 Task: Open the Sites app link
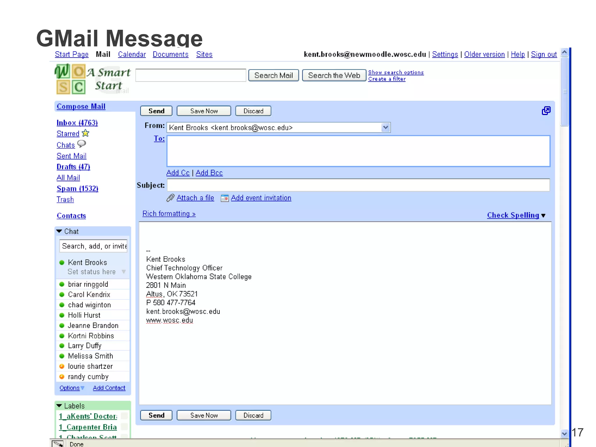204,54
